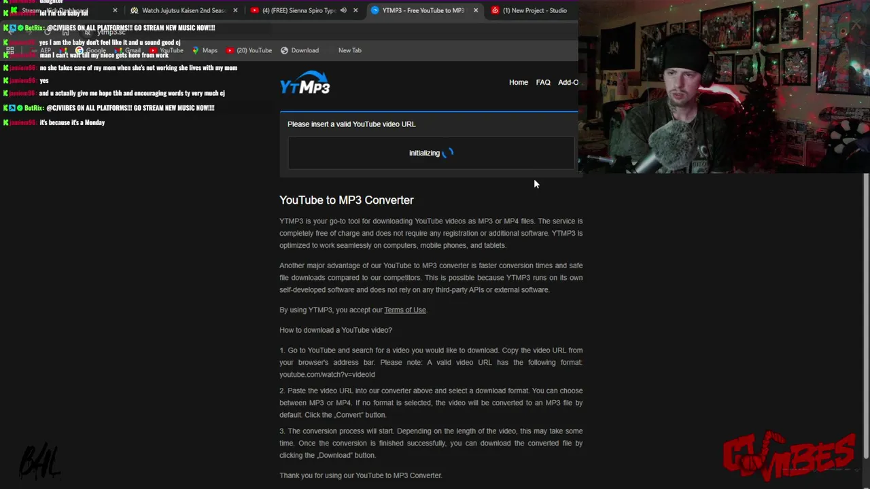Click the 'youtube.com/watch?v=videoId' text

[327, 374]
